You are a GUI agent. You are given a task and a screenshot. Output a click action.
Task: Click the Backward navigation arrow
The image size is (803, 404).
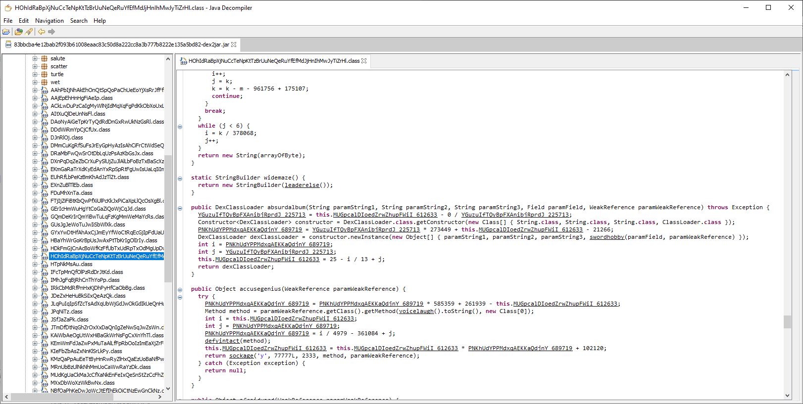pos(42,32)
